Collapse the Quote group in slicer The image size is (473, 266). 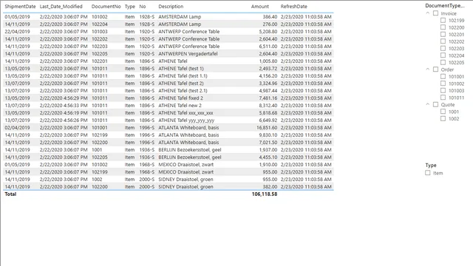[427, 104]
